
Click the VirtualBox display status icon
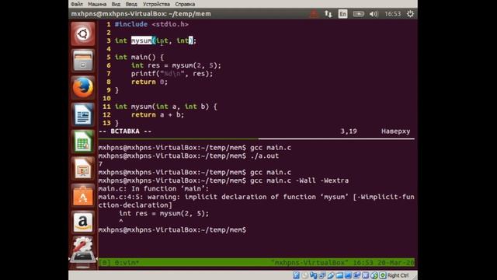348,275
